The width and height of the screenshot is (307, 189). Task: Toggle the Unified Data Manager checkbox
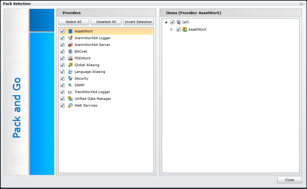point(62,99)
